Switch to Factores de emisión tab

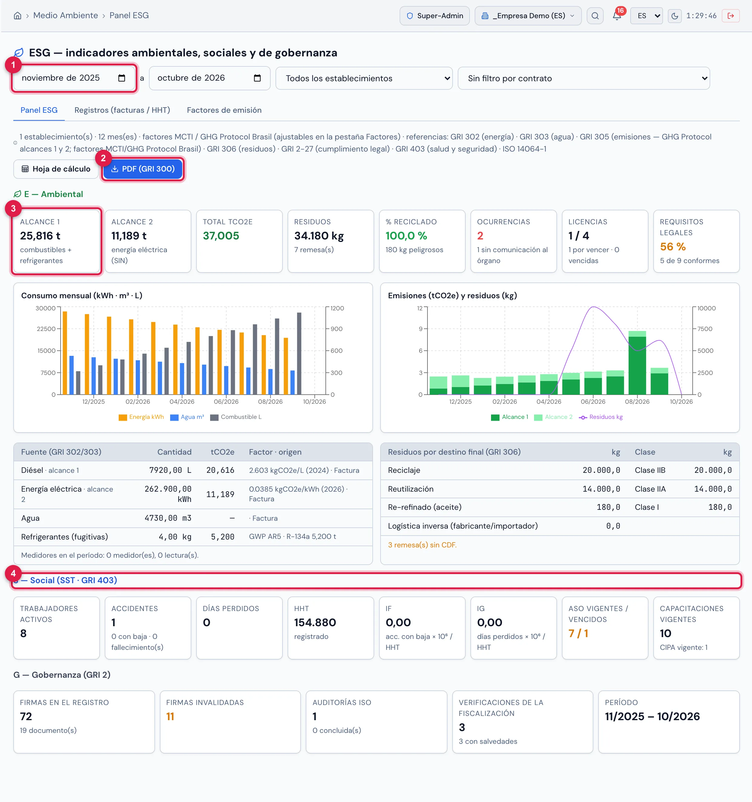(x=224, y=110)
